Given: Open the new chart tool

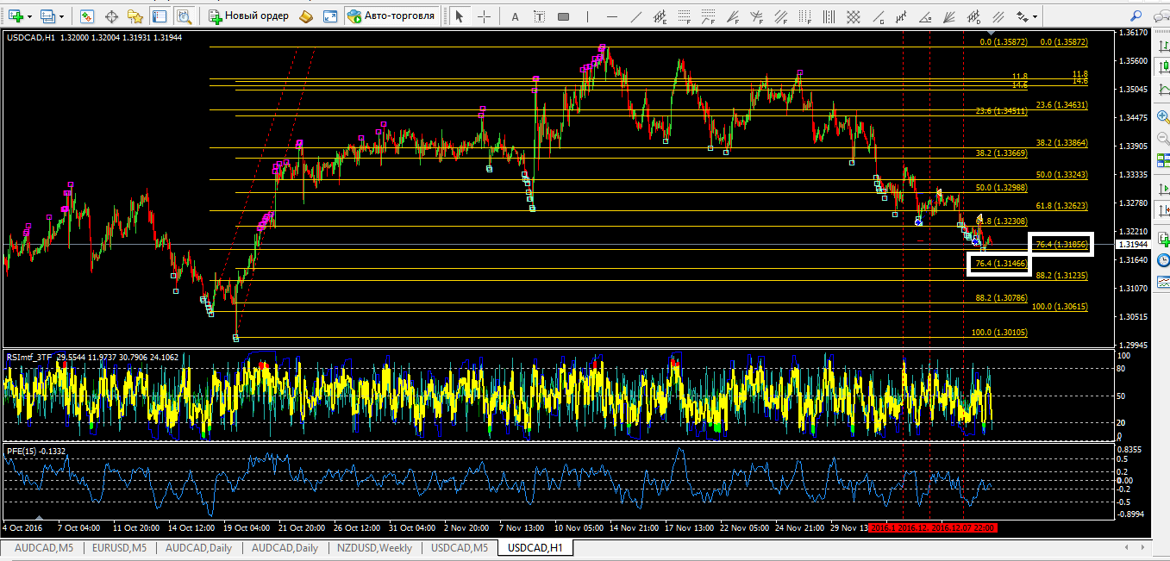Looking at the screenshot, I should click(15, 16).
